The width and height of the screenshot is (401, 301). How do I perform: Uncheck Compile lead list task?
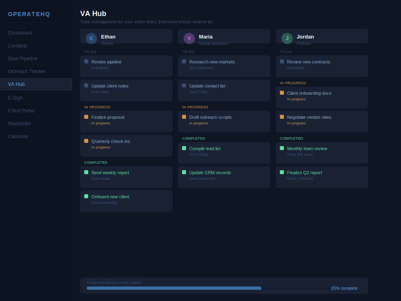(x=184, y=148)
